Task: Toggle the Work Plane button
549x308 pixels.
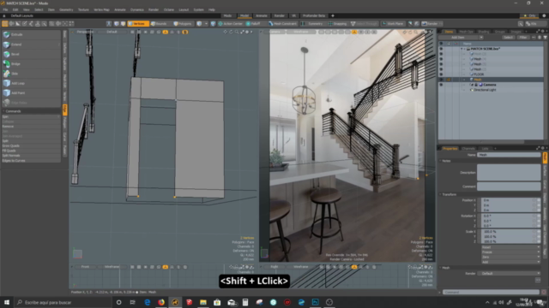Action: 393,24
